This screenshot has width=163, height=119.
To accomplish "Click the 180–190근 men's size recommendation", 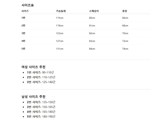I will [x=49, y=117].
